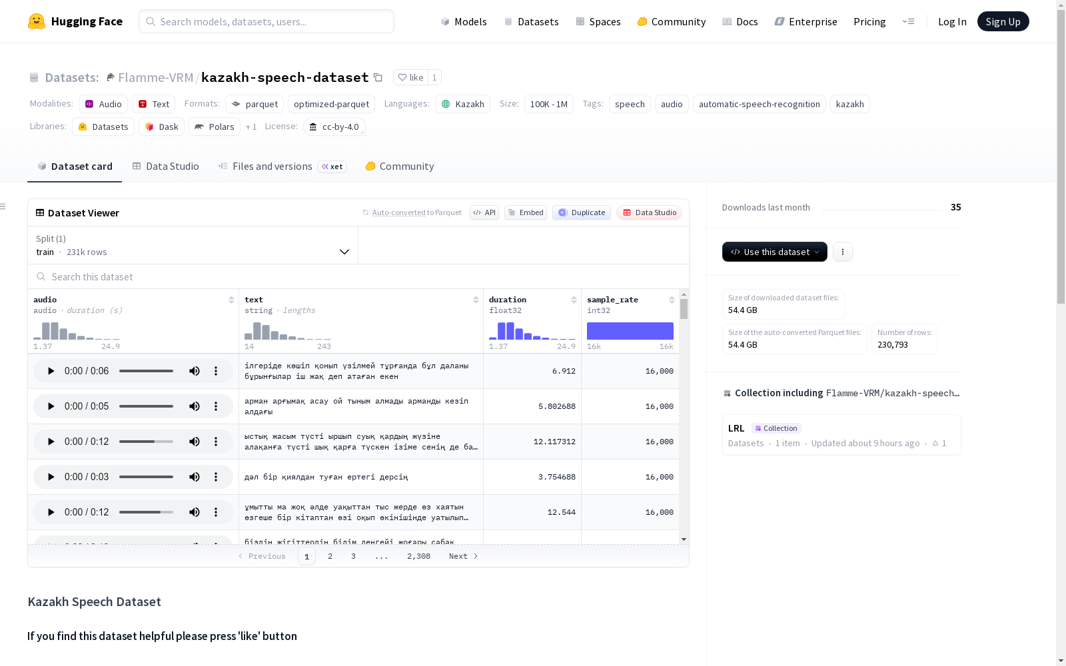The width and height of the screenshot is (1066, 666).
Task: Switch to the Files and versions tab
Action: 282,166
